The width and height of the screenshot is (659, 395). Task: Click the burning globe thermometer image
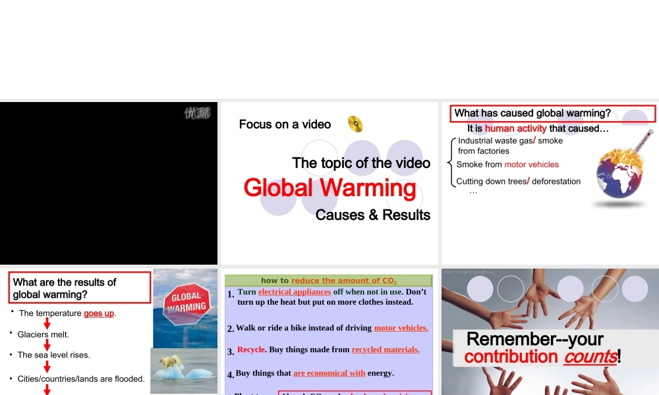[622, 168]
